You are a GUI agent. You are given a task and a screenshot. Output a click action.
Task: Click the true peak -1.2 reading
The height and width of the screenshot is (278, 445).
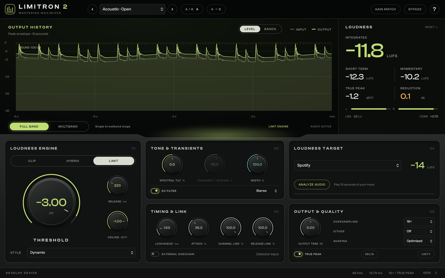click(x=352, y=96)
